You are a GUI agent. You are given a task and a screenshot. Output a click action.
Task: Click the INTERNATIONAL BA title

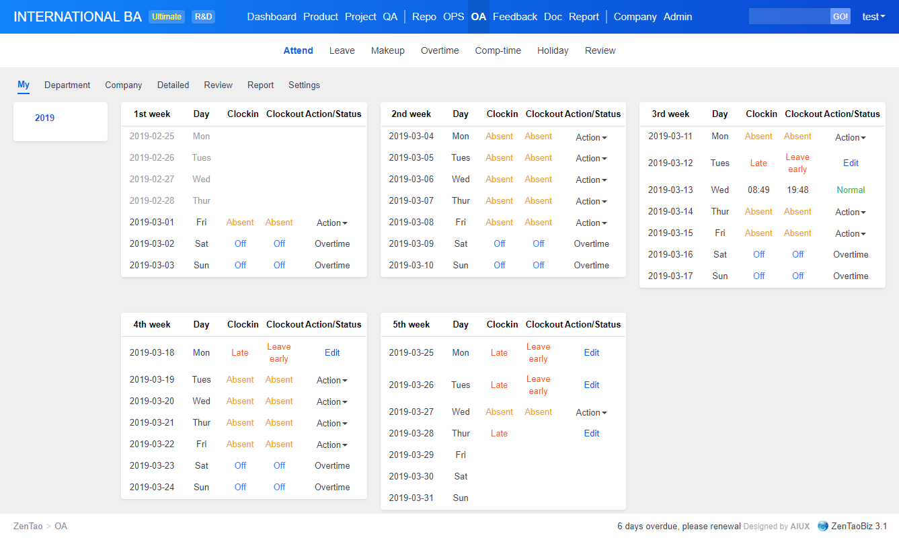coord(77,17)
